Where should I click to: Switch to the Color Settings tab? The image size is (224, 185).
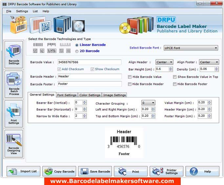[90, 95]
